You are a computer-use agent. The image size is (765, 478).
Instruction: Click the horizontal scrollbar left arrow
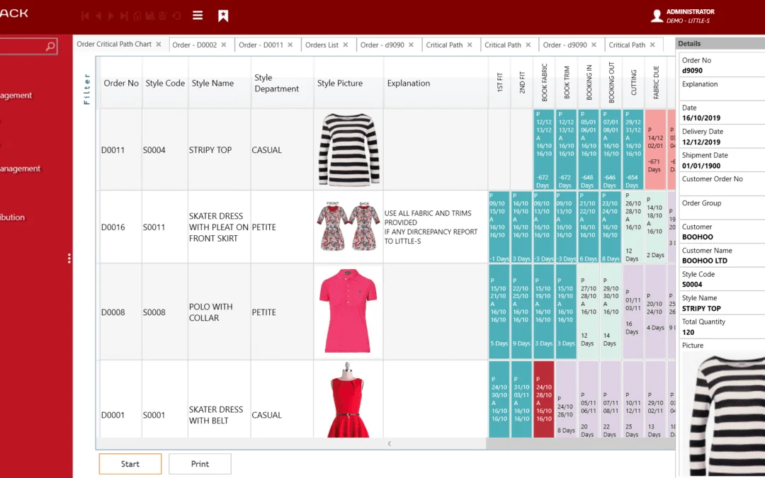click(x=389, y=443)
